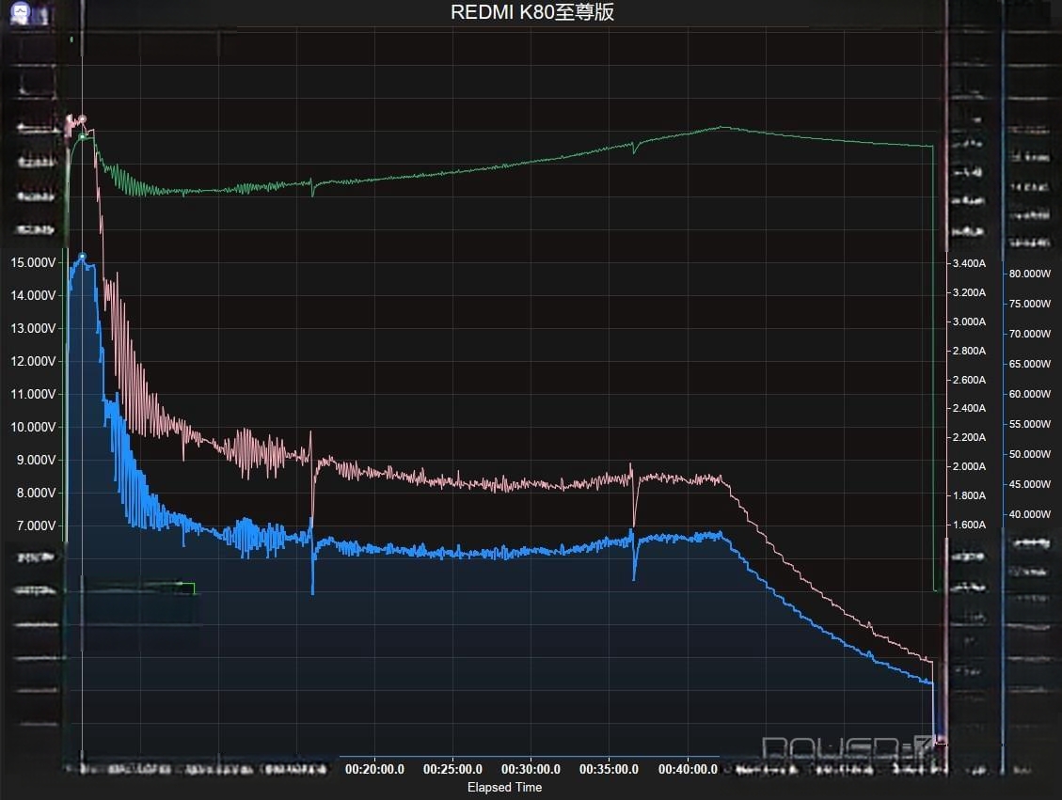Image resolution: width=1062 pixels, height=800 pixels.
Task: Click the 3.000A current axis label
Action: click(x=969, y=322)
